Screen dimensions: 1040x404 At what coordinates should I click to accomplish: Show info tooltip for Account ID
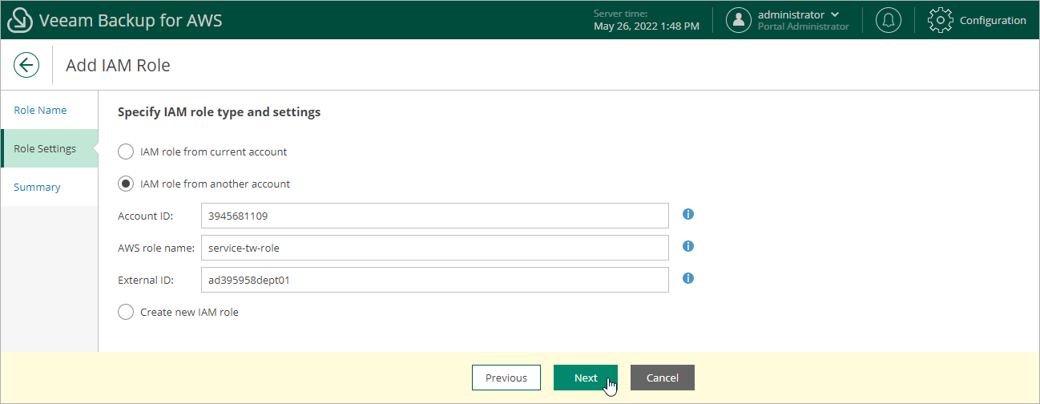[x=687, y=214]
